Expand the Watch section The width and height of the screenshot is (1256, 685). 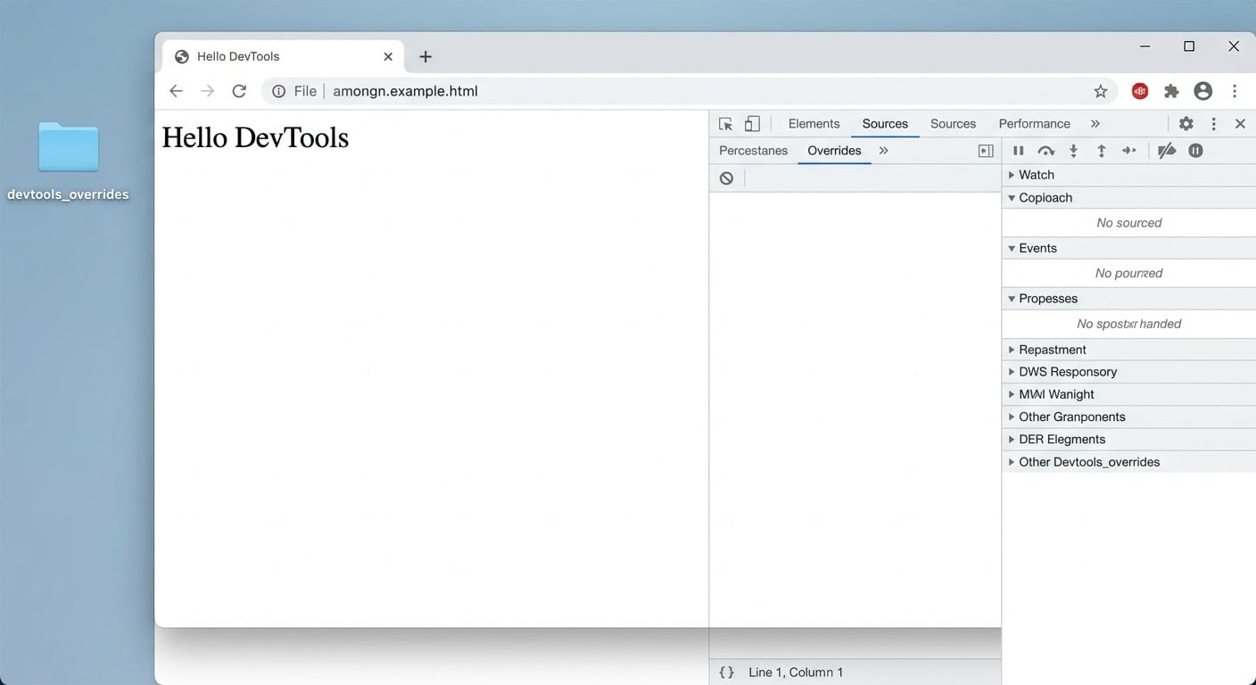[1036, 175]
